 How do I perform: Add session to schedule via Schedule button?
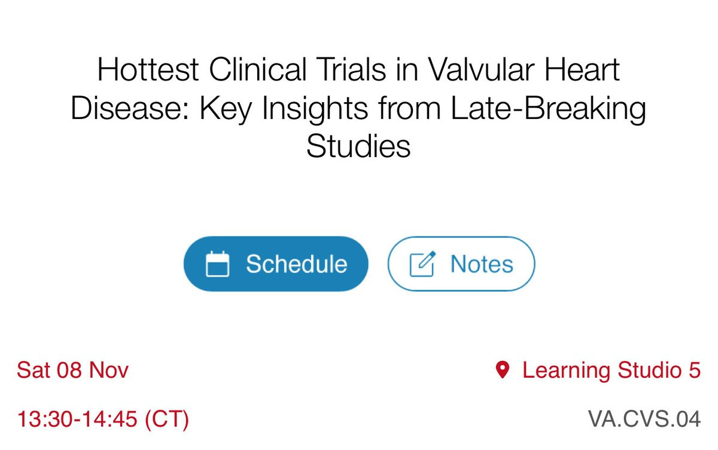pos(275,264)
